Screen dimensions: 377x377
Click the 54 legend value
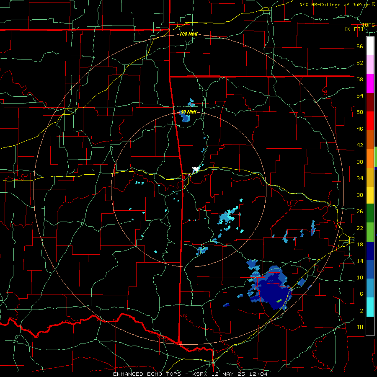coord(360,96)
